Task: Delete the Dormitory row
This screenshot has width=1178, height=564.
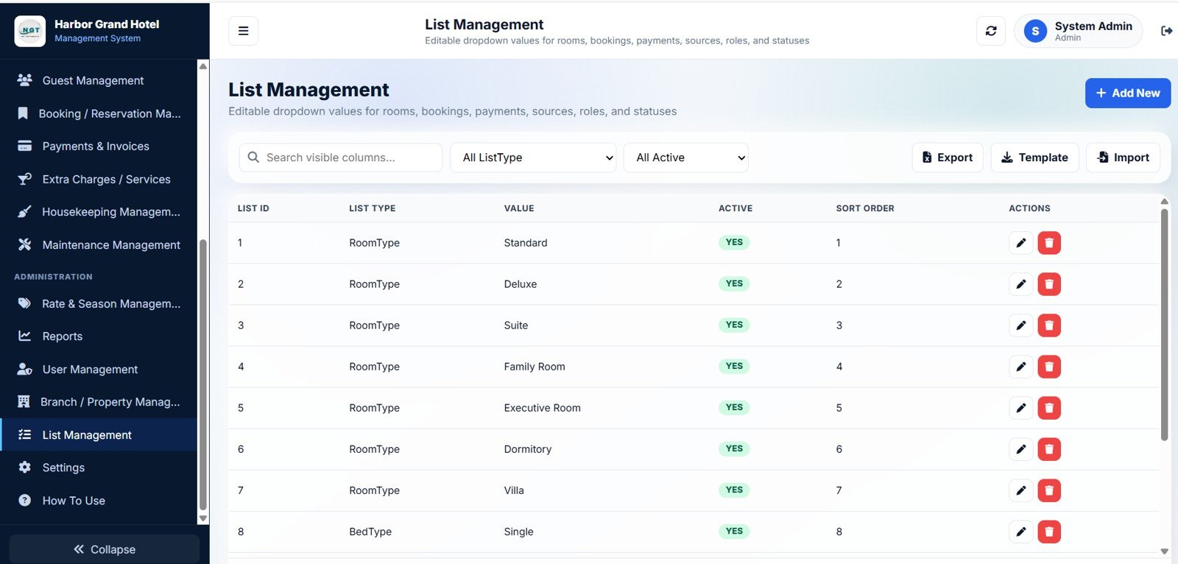Action: click(1049, 449)
